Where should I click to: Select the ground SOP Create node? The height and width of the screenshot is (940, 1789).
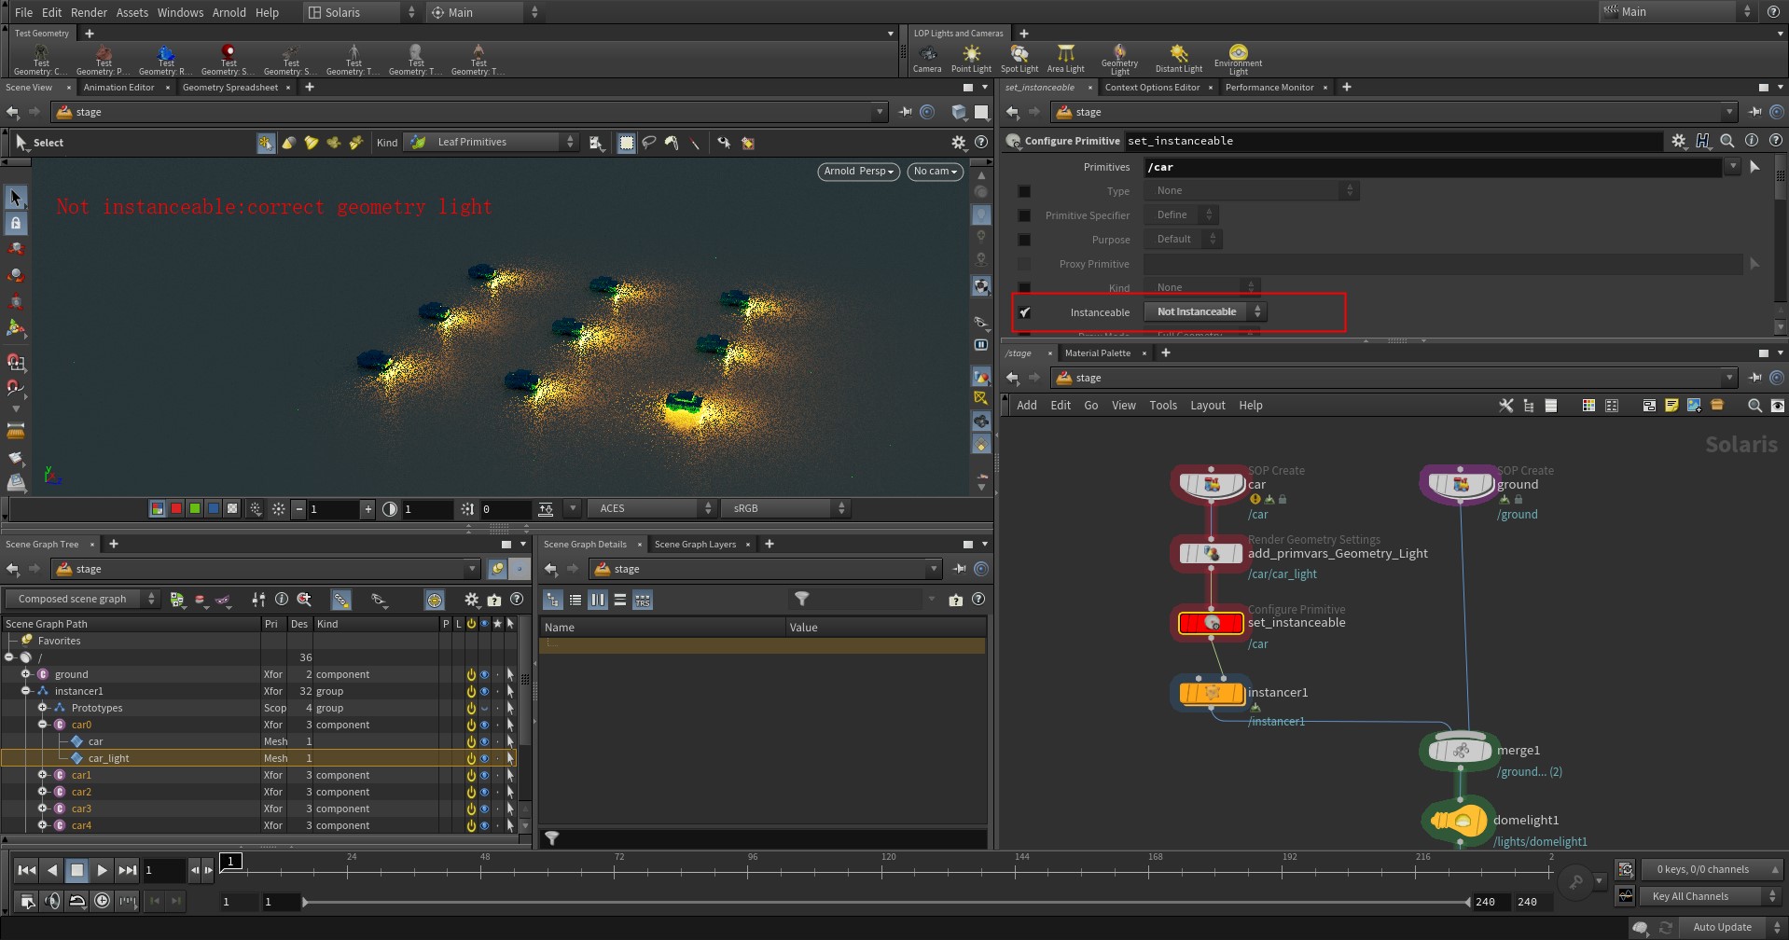[x=1461, y=484]
